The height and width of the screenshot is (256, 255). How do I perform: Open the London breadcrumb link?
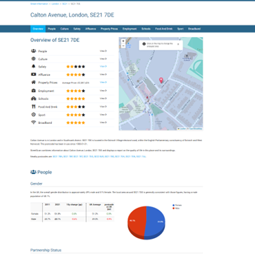pyautogui.click(x=55, y=4)
